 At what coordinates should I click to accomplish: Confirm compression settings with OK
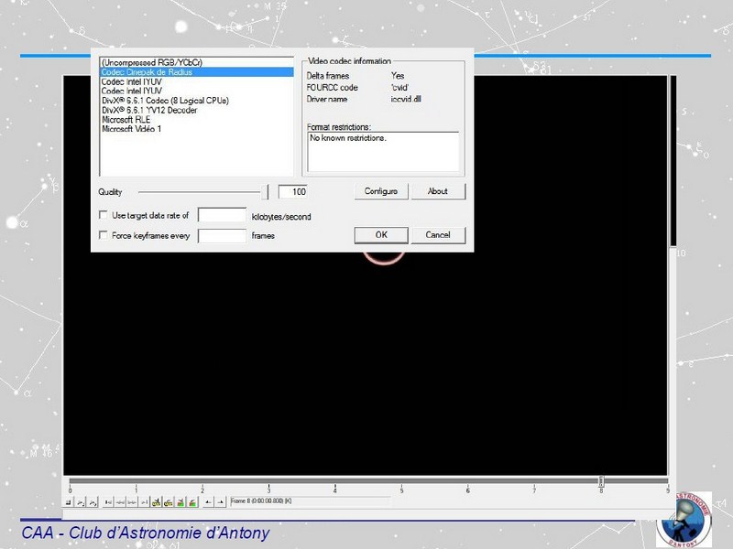click(380, 235)
